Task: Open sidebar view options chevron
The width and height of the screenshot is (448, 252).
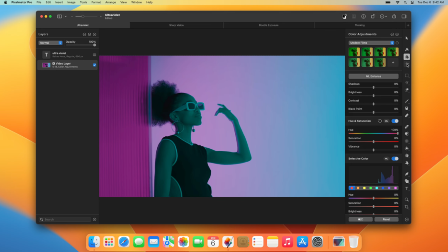Action: pyautogui.click(x=66, y=17)
